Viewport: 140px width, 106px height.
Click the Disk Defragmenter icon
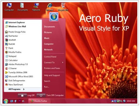tap(6, 81)
